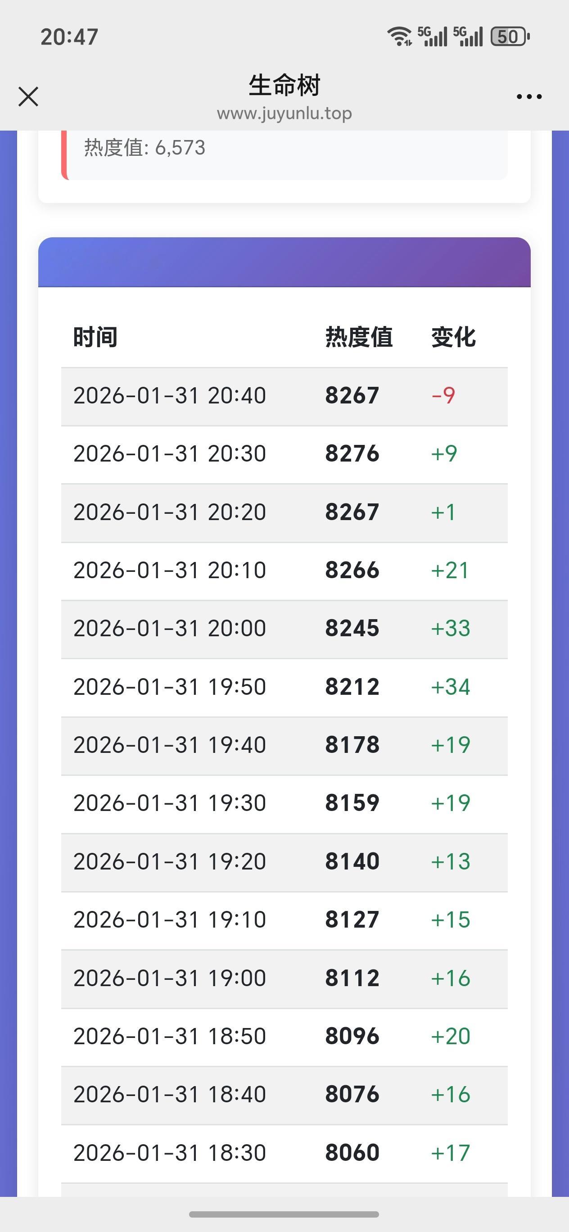Screen dimensions: 569x1232
Task: Tap the 时间 column header
Action: tap(95, 337)
